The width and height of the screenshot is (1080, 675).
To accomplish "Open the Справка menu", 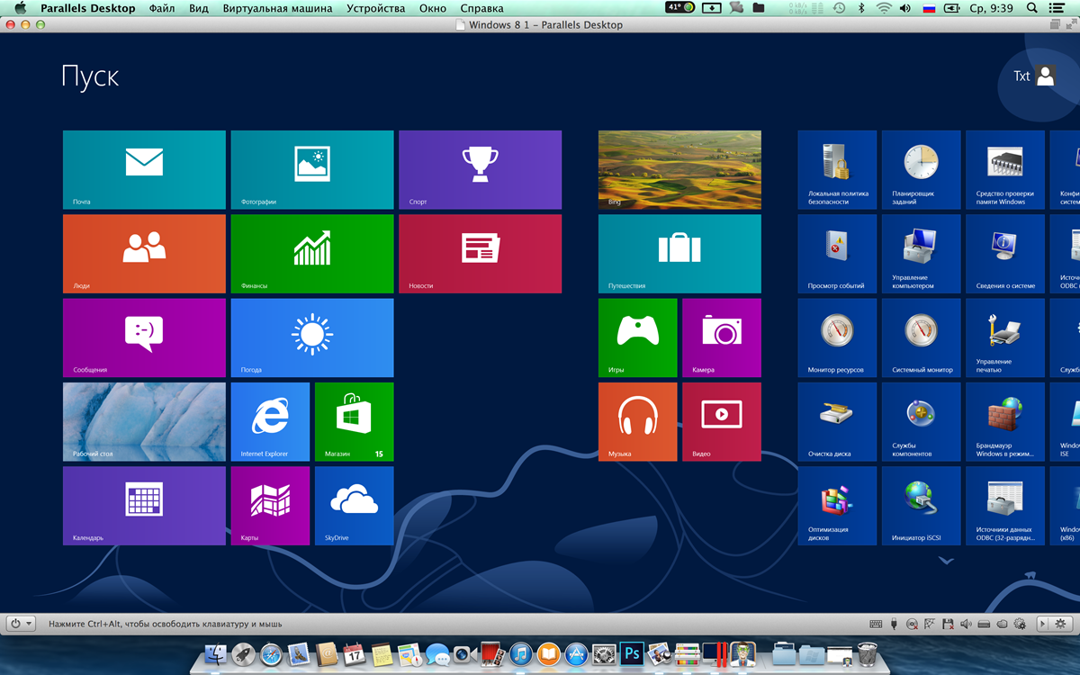I will [x=481, y=8].
